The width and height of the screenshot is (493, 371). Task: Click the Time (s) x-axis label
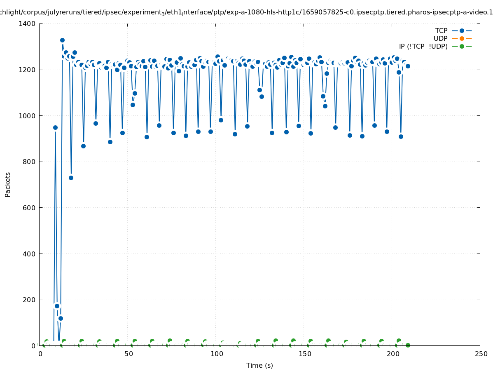click(259, 365)
